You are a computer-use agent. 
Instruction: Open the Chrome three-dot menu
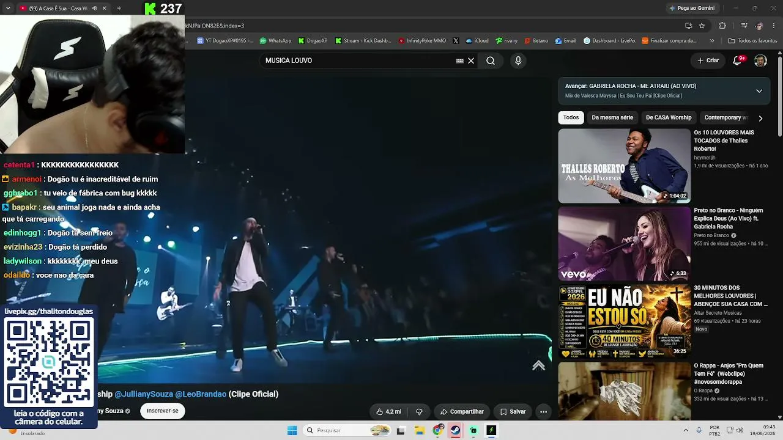tap(774, 26)
